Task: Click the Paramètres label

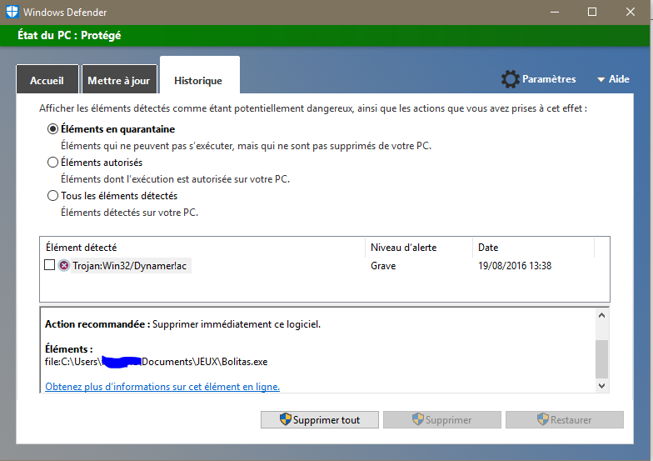Action: (549, 79)
